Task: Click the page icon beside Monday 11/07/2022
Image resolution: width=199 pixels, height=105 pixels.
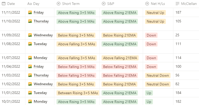Action: pos(30,58)
